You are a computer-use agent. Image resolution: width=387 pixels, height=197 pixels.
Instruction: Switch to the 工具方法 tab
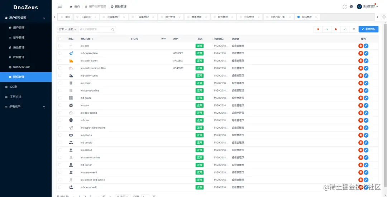[86, 17]
